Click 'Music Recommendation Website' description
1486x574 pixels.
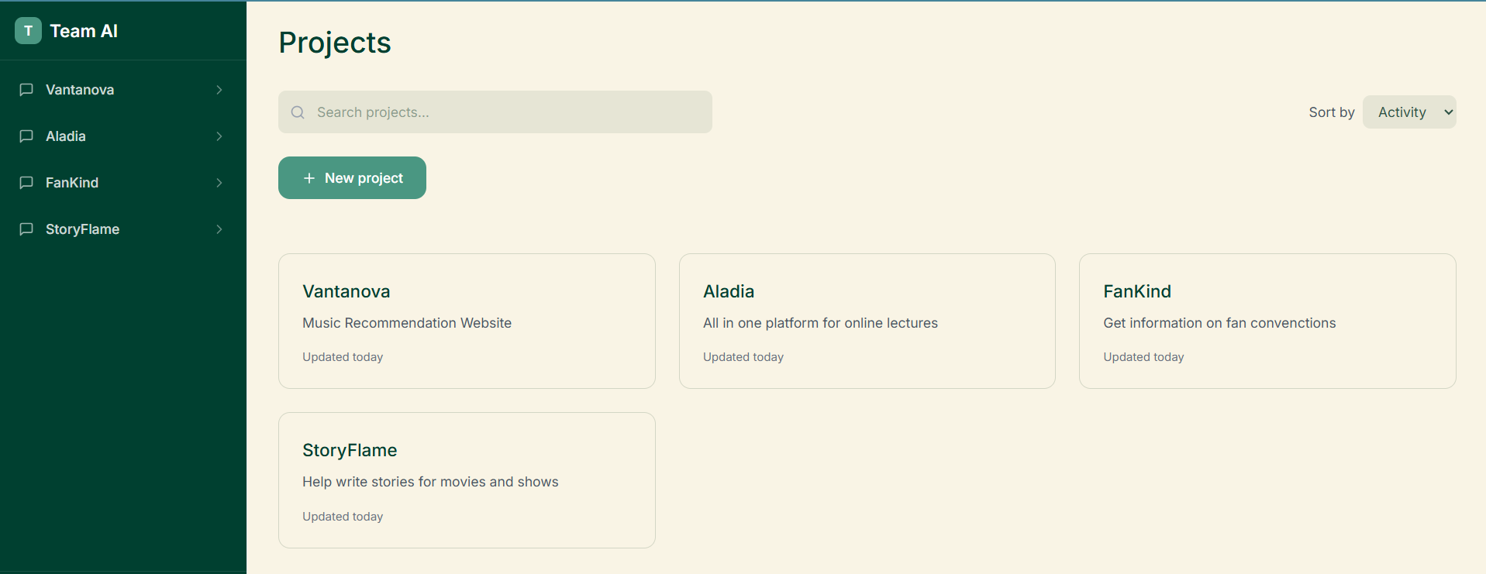click(x=407, y=323)
